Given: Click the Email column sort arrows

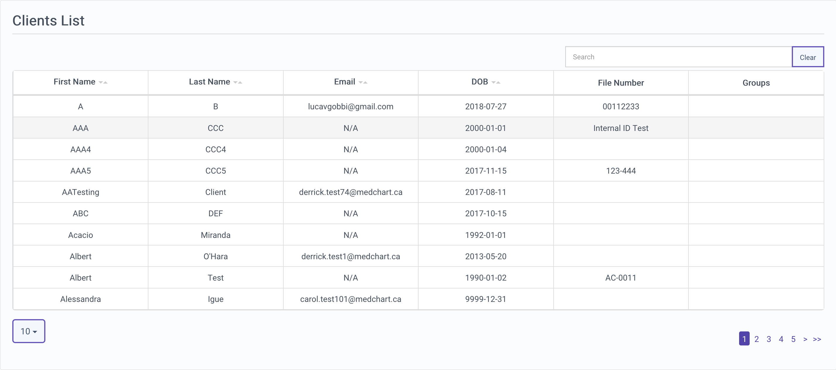Looking at the screenshot, I should (x=363, y=82).
